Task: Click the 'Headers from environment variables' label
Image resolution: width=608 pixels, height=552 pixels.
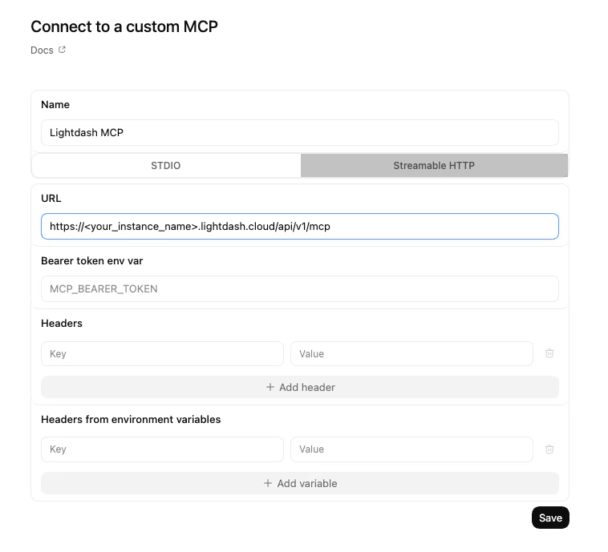Action: click(131, 420)
